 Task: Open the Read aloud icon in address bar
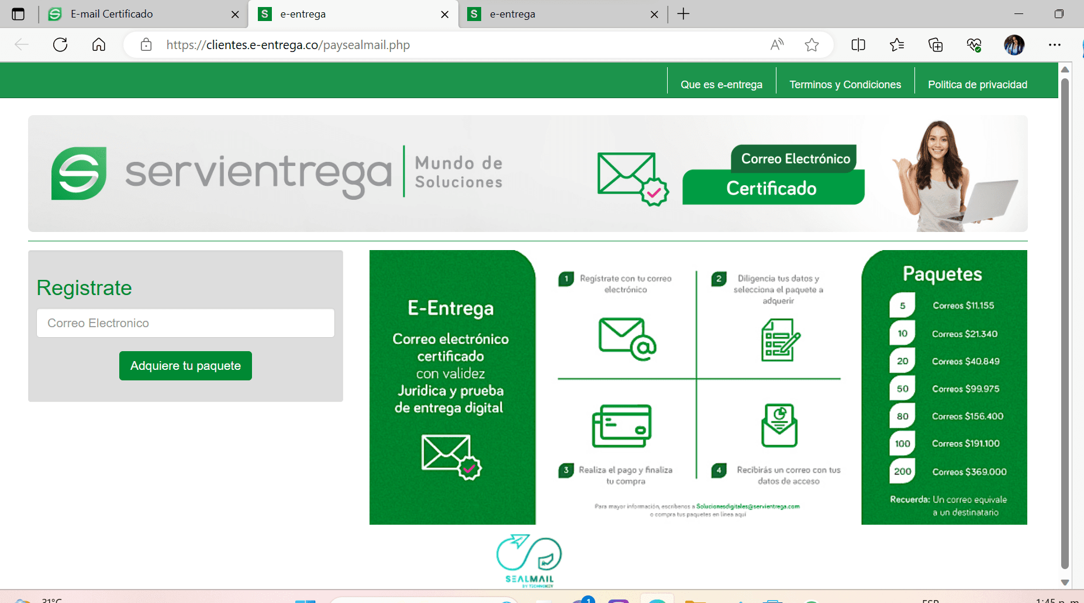coord(777,45)
